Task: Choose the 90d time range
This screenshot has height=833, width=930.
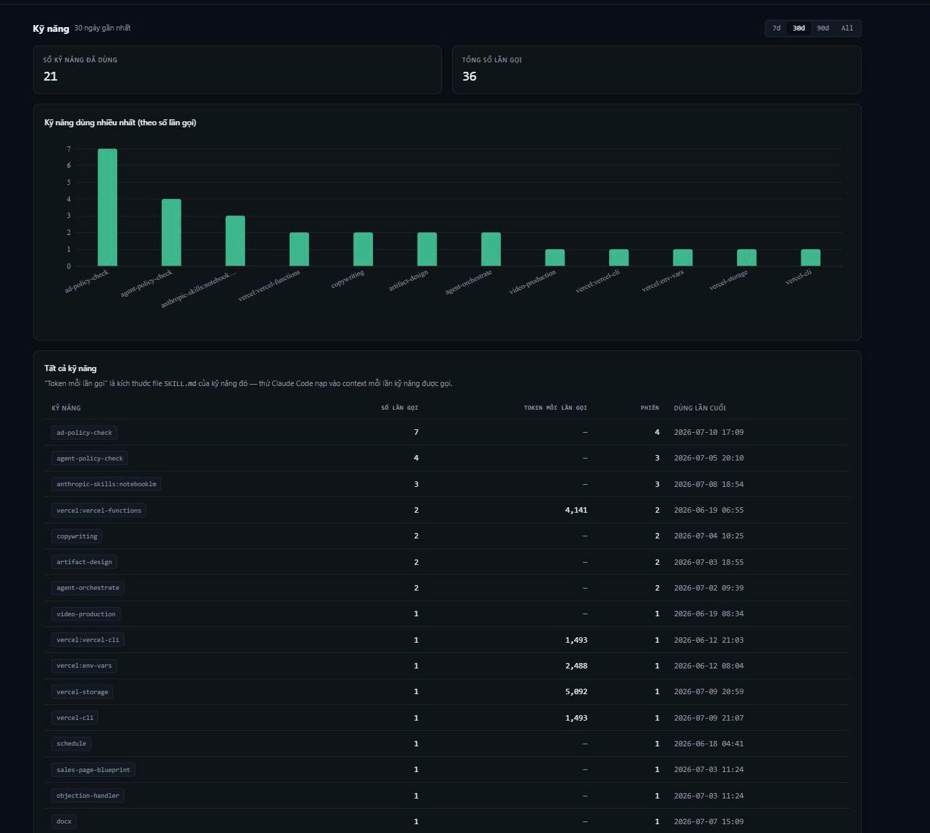Action: [x=822, y=28]
